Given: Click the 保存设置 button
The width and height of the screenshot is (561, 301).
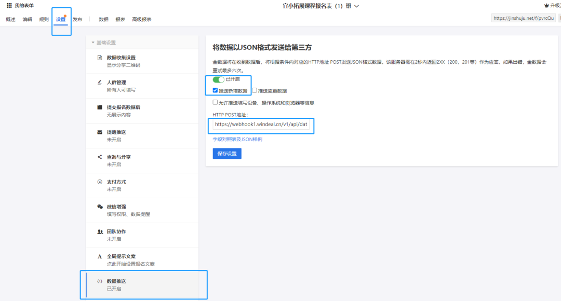Looking at the screenshot, I should point(227,154).
